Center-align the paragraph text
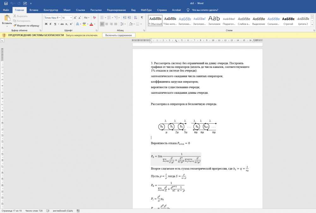Screen dimensions: 316x213 click(107, 24)
